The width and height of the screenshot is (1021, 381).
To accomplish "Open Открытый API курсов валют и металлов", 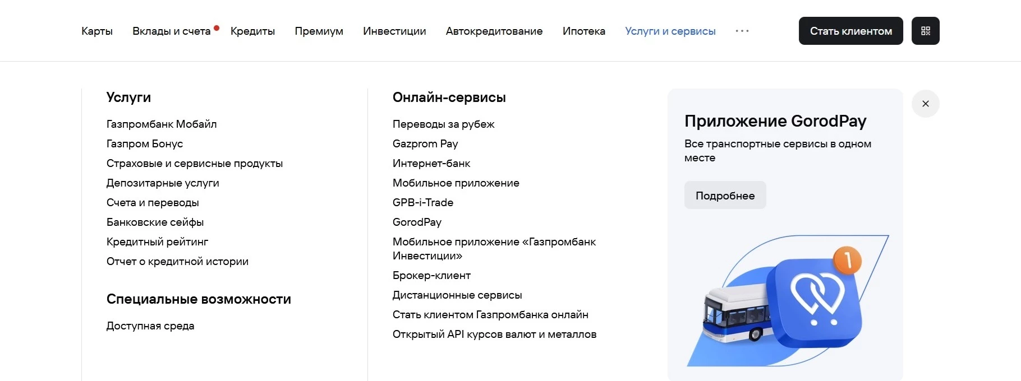I will tap(494, 334).
